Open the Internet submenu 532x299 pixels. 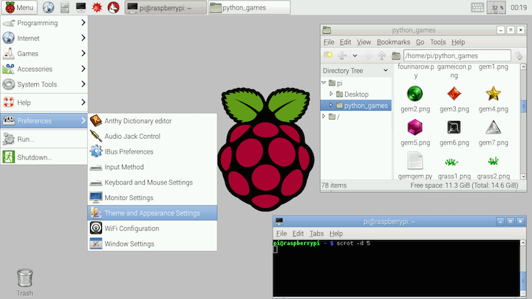pos(44,38)
